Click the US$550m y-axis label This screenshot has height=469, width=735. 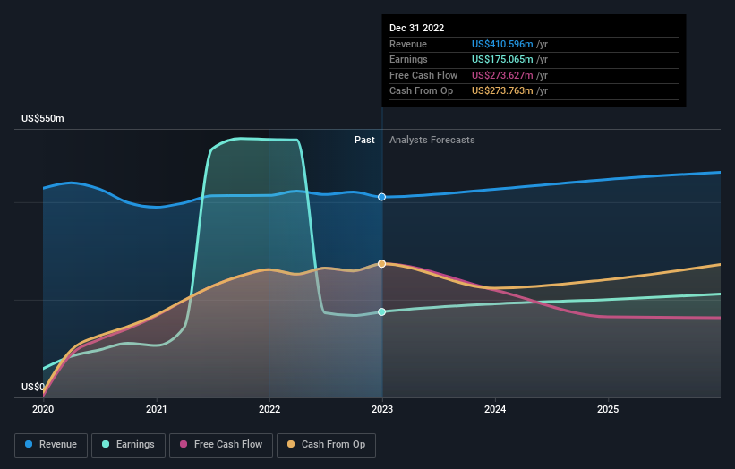click(43, 119)
